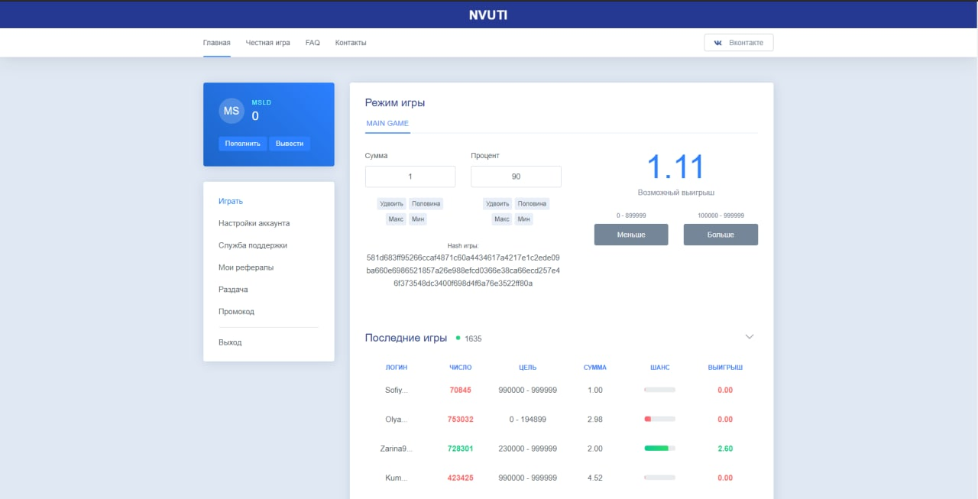
Task: Click the Сумма input field
Action: (x=410, y=177)
